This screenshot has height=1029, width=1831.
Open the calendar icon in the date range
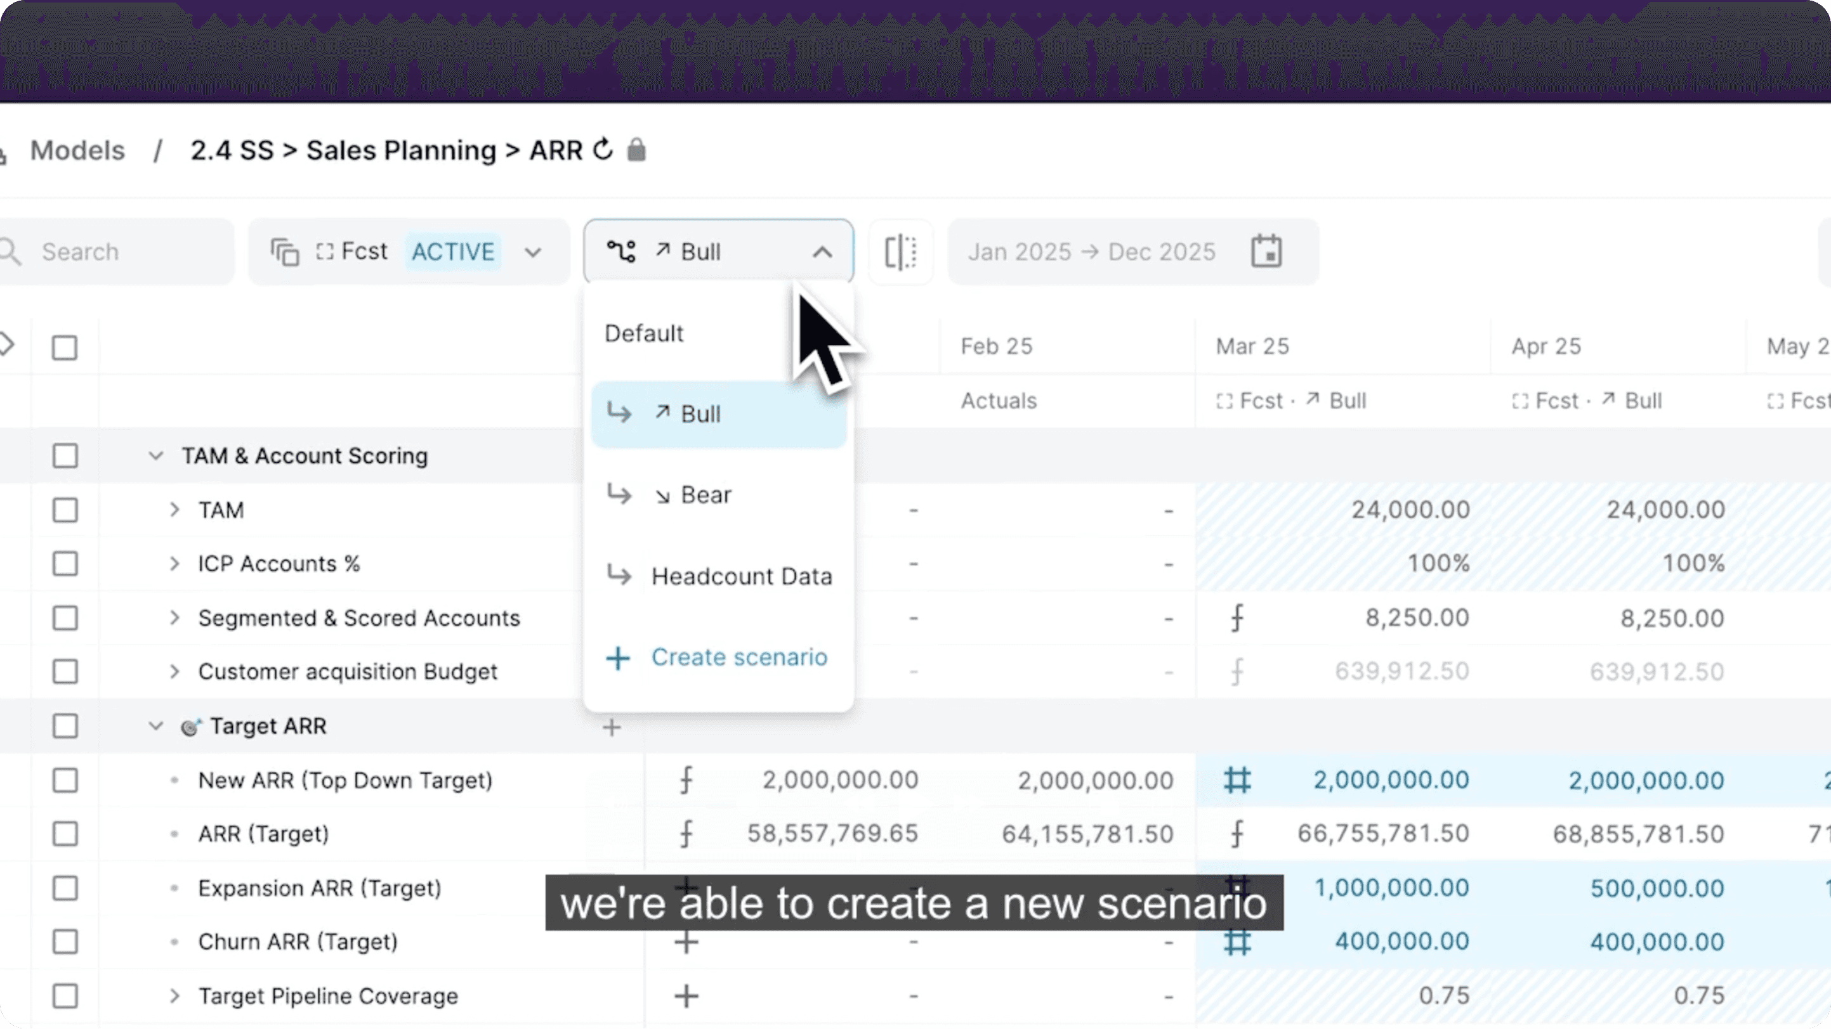(x=1266, y=252)
